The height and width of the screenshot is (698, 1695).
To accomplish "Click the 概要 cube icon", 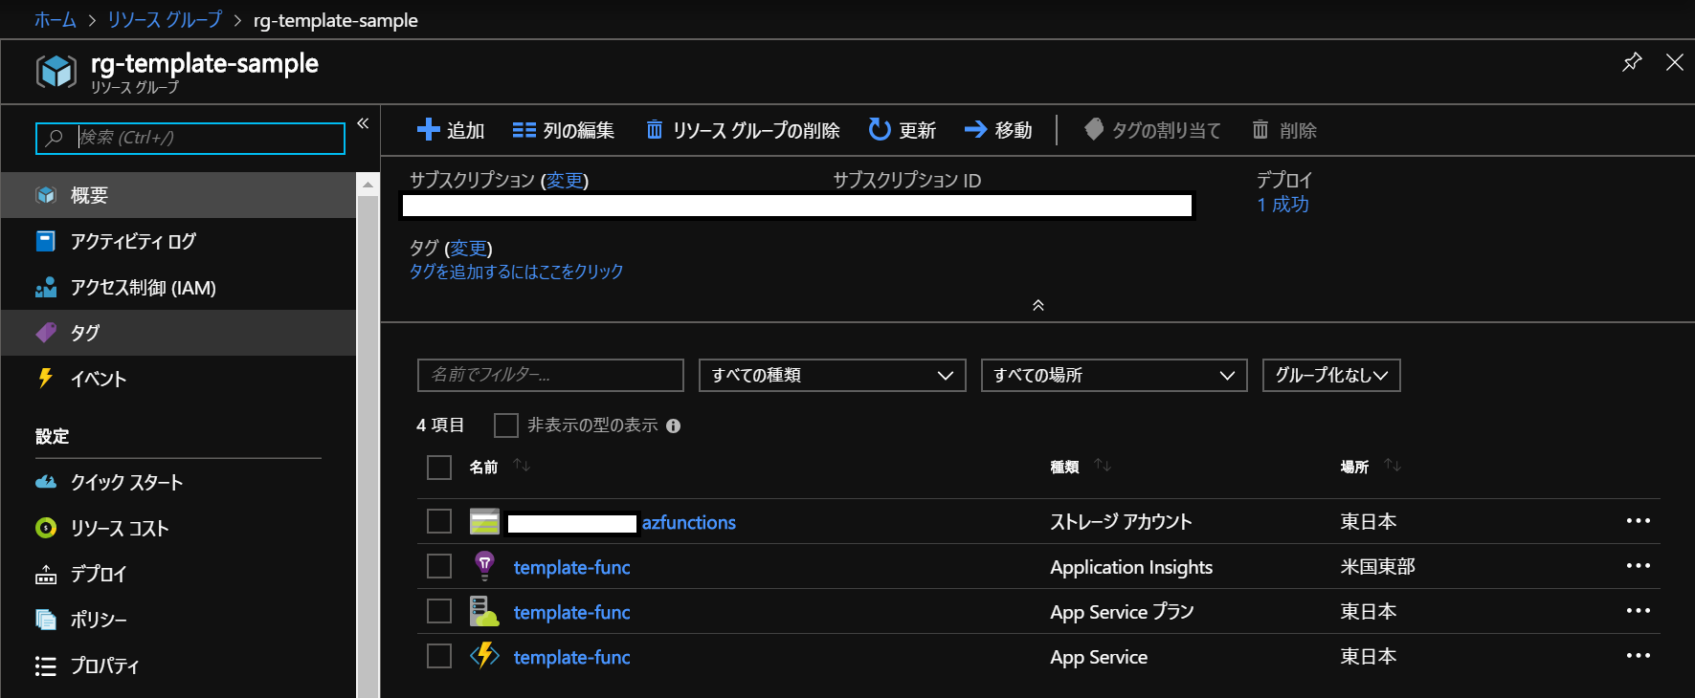I will (46, 195).
